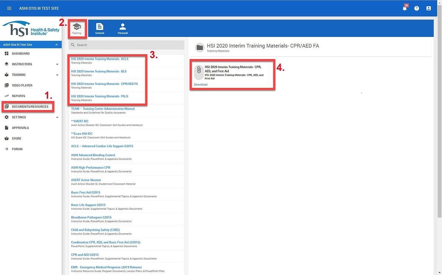Screen dimensions: 442x275
Task: Open Documents/Resources menu item
Action: tap(31, 107)
